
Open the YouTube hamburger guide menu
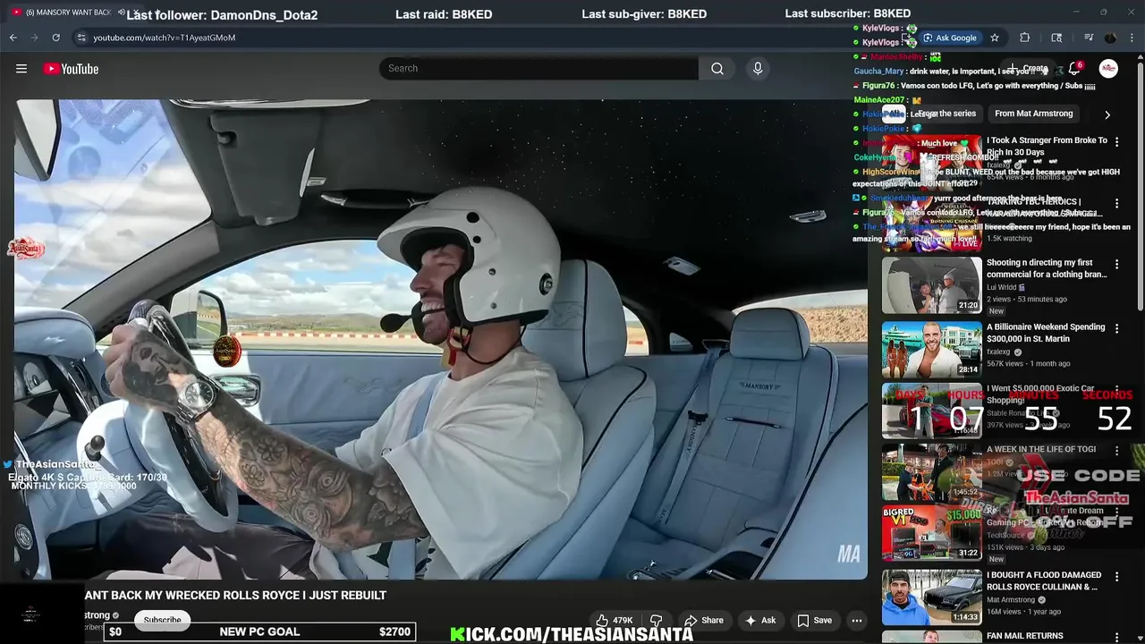[x=21, y=69]
